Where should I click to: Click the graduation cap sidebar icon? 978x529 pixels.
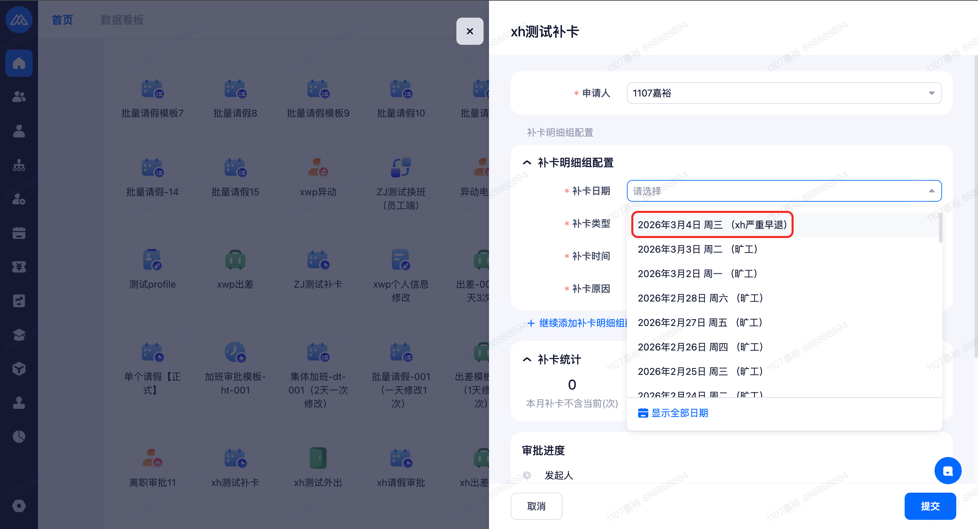[19, 335]
